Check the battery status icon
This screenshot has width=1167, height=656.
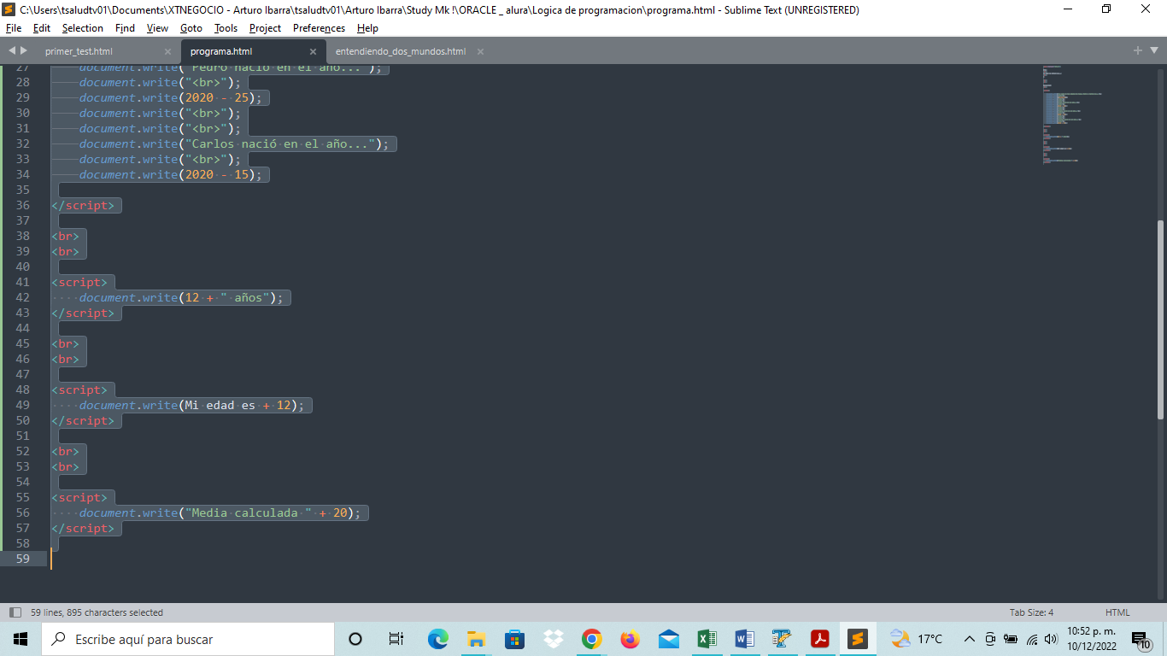1011,639
